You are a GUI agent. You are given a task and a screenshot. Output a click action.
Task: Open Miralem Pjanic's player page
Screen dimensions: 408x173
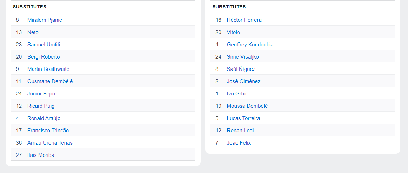click(45, 20)
